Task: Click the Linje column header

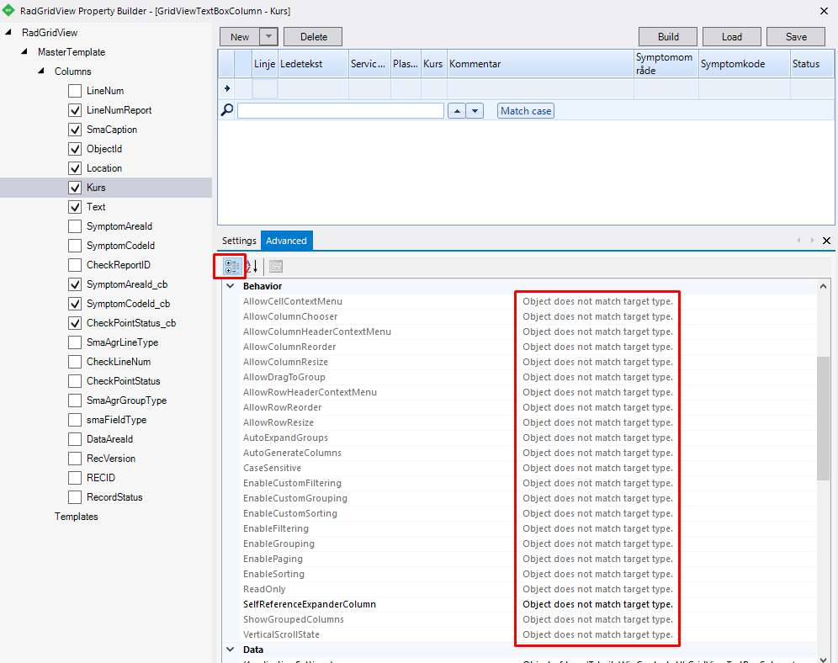Action: tap(264, 64)
